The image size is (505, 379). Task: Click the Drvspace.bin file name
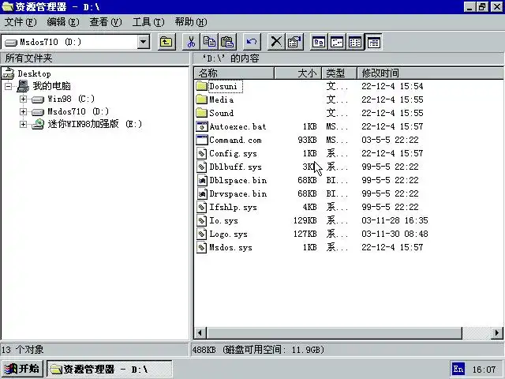(x=238, y=194)
